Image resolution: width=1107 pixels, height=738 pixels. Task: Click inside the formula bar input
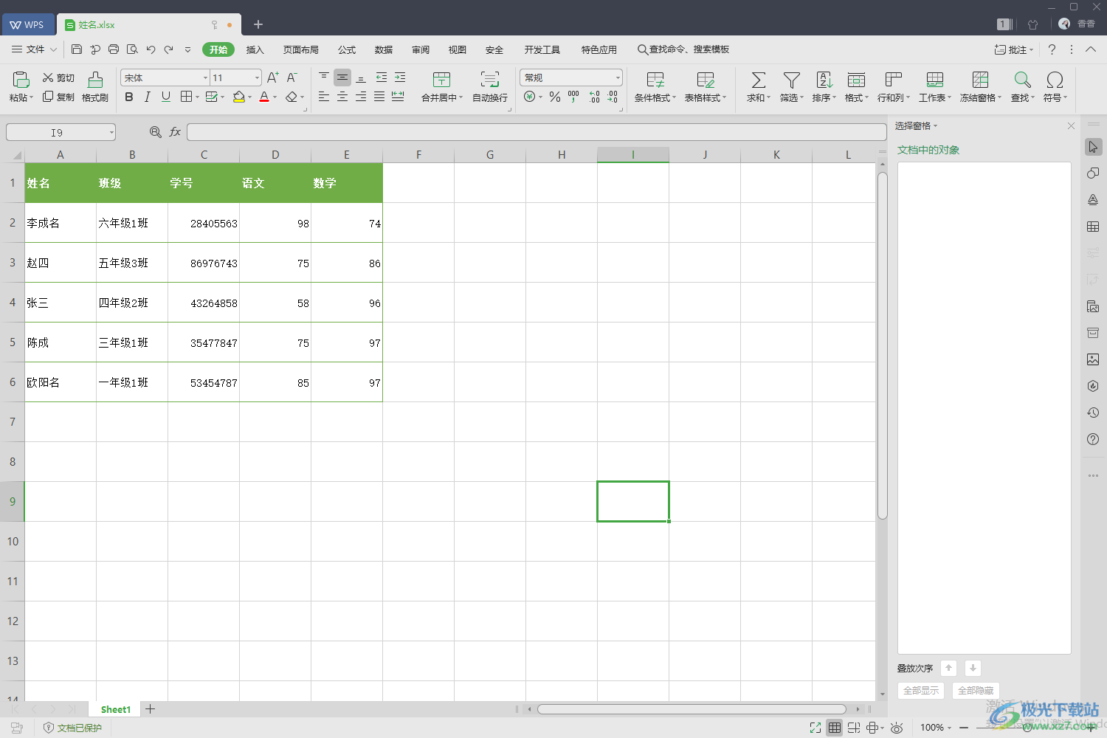[537, 132]
